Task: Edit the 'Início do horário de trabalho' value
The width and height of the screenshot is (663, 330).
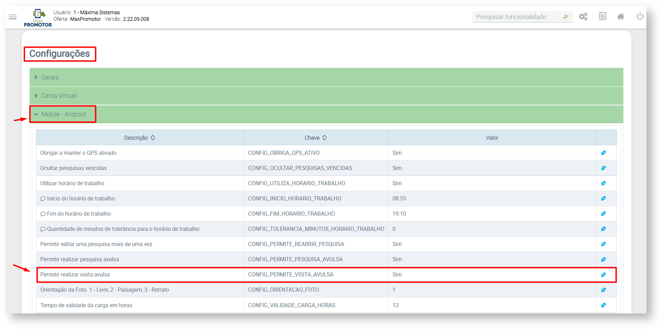Action: (x=604, y=198)
